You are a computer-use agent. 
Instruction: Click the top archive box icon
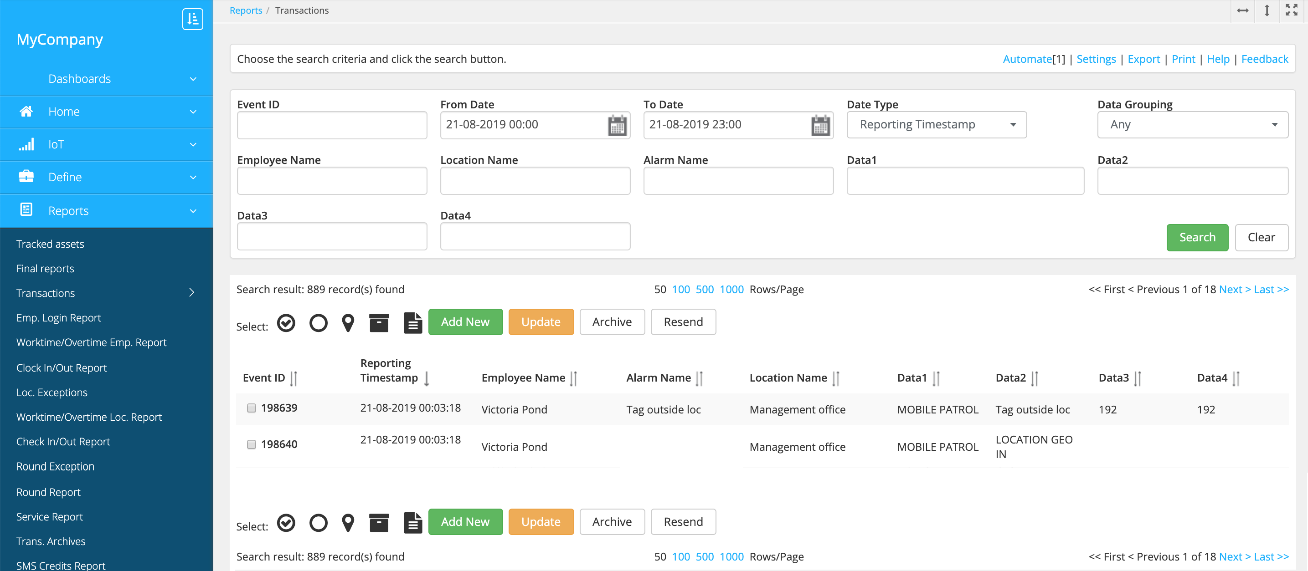point(379,322)
